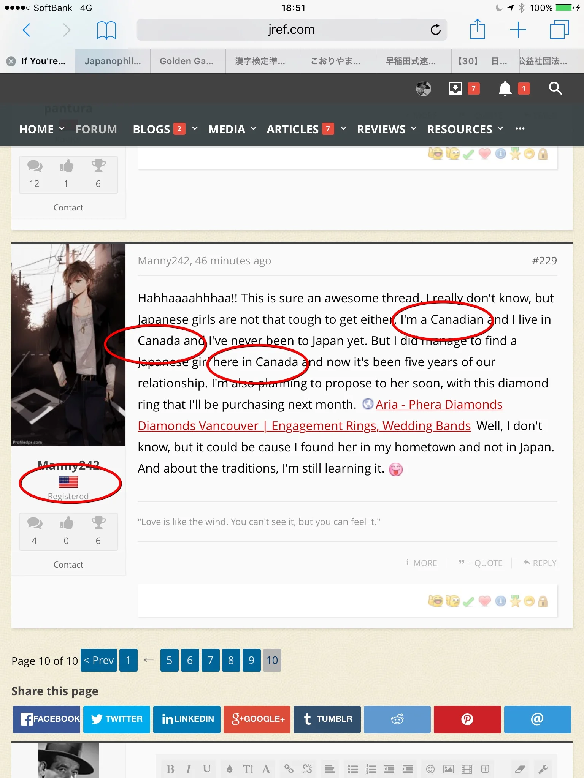584x778 pixels.
Task: Open the site search magnifier
Action: (x=555, y=89)
